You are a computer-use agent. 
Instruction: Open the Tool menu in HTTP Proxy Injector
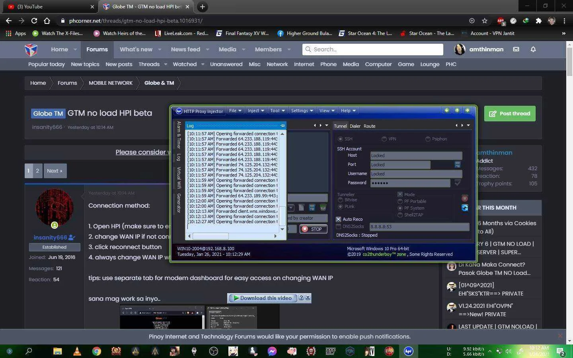pyautogui.click(x=277, y=111)
